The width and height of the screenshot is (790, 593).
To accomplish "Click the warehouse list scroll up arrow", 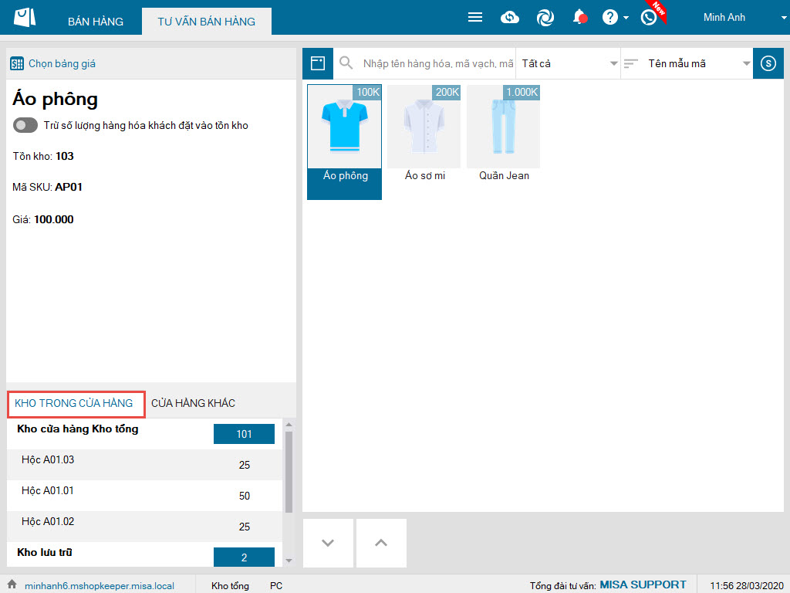I will click(x=289, y=425).
